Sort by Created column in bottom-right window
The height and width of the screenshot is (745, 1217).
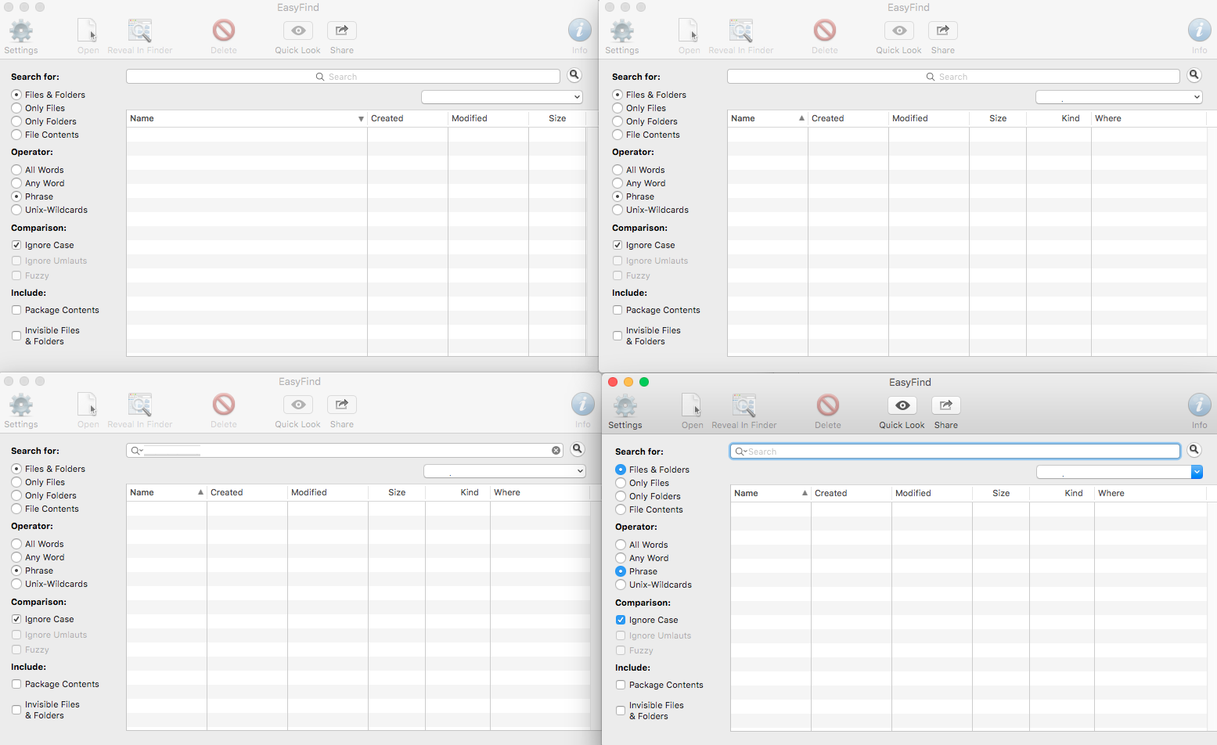(852, 493)
